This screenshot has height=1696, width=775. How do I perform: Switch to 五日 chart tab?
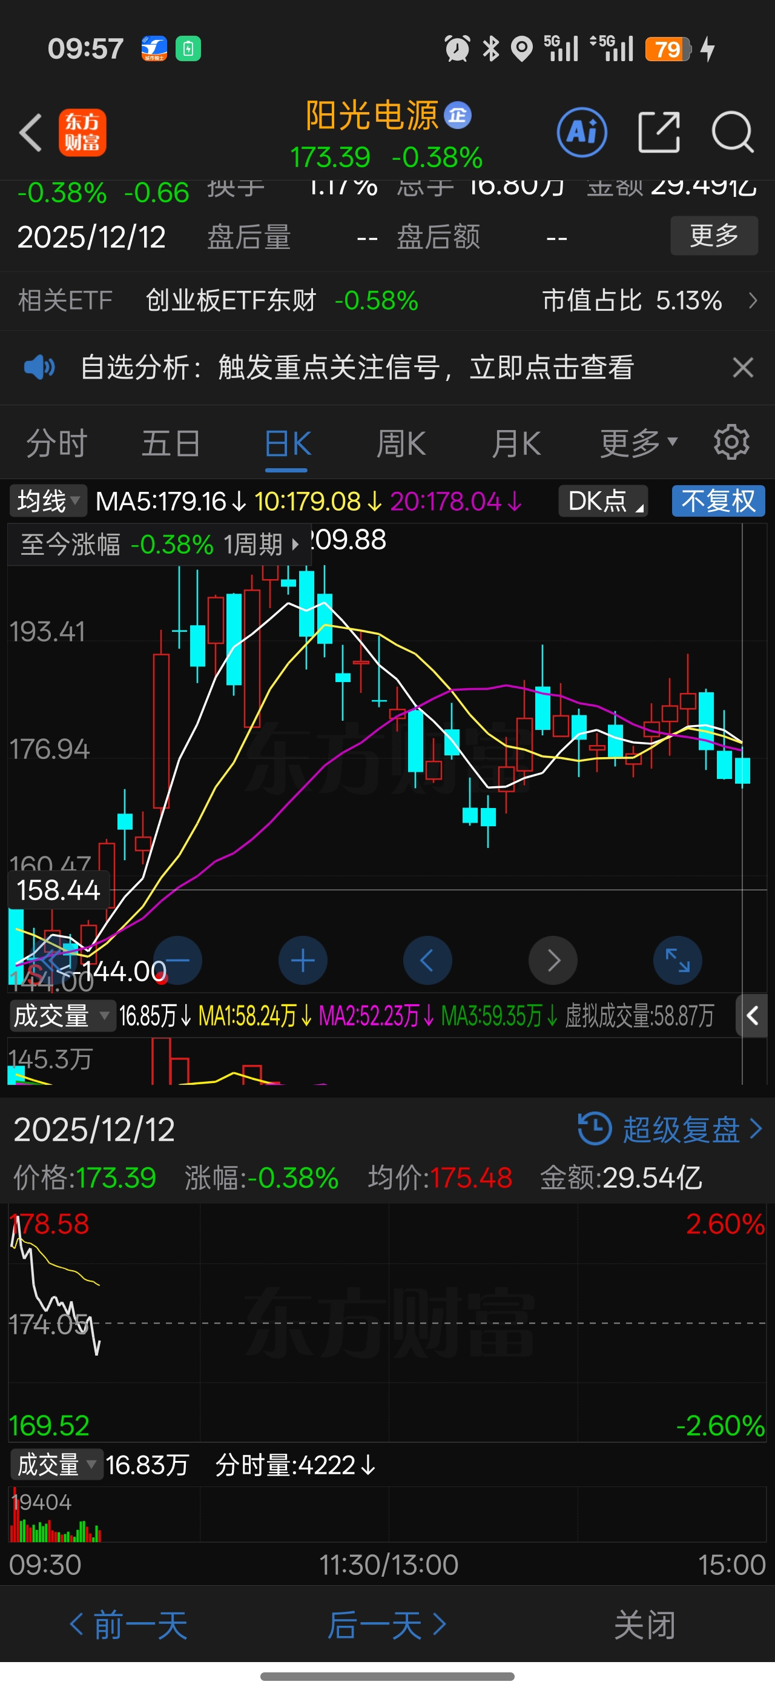click(x=171, y=443)
